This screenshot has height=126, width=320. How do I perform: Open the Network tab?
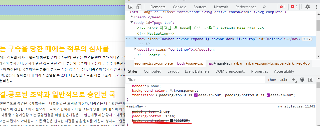(221, 7)
